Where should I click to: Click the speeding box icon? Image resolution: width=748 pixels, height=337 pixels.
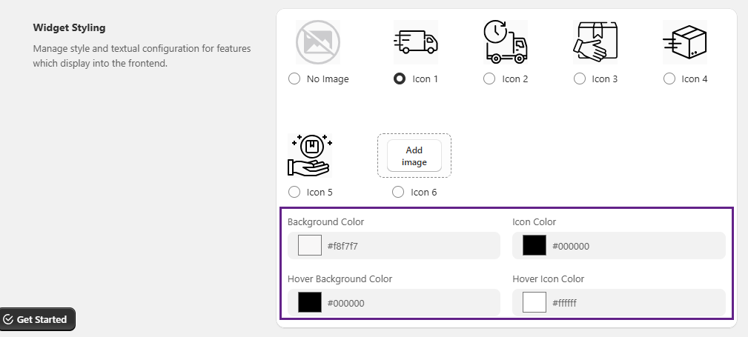[x=684, y=42]
